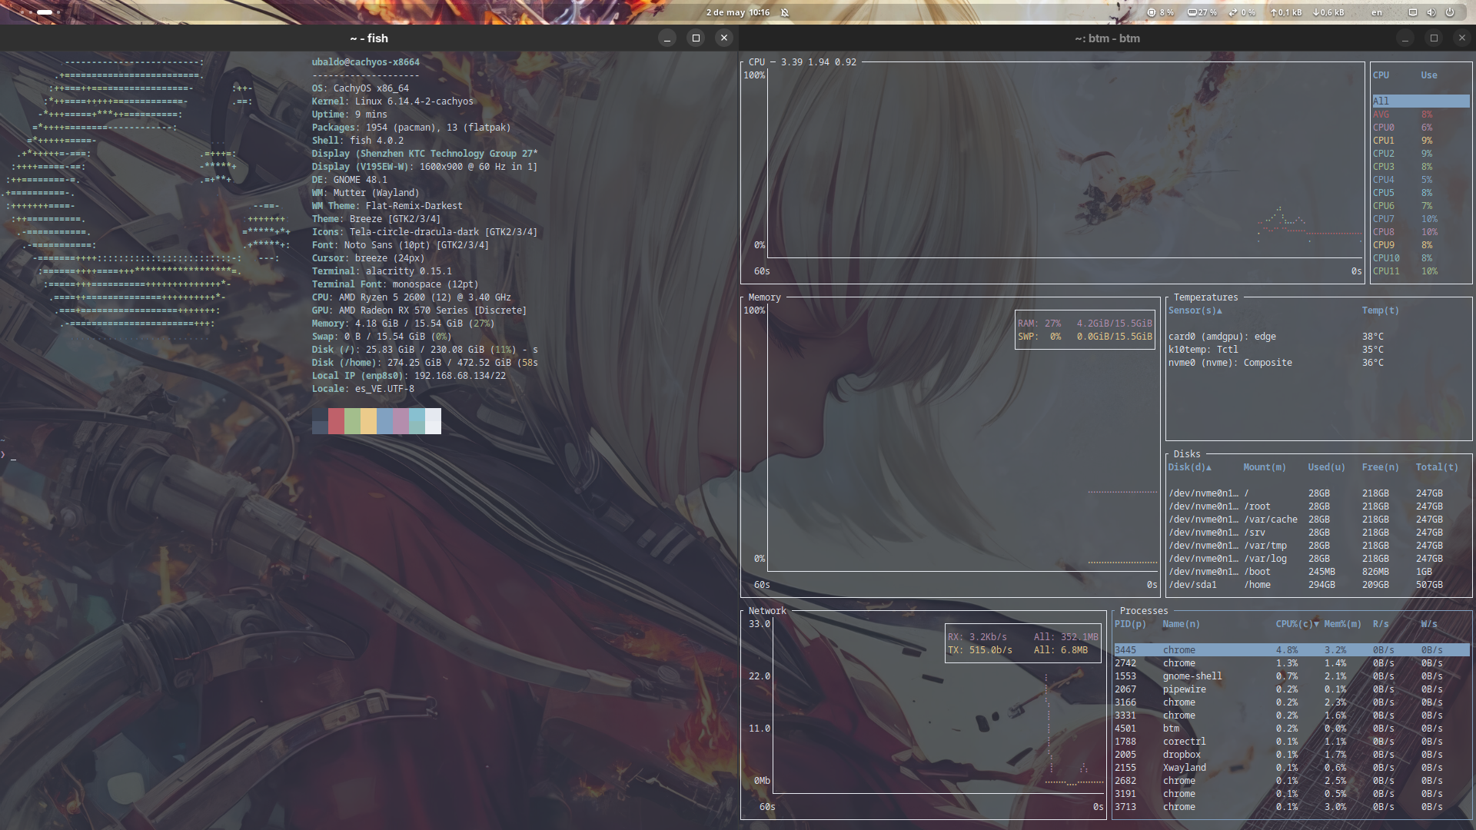Screen dimensions: 1476x830
Task: Close the fish terminal window
Action: pos(723,38)
